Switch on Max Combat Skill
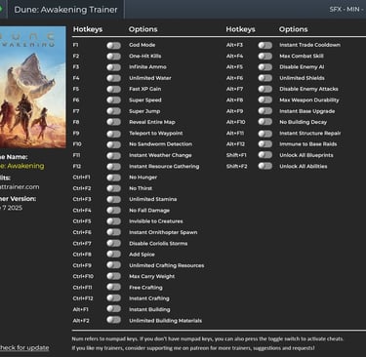Screen dimensions: 366x357 [265, 57]
